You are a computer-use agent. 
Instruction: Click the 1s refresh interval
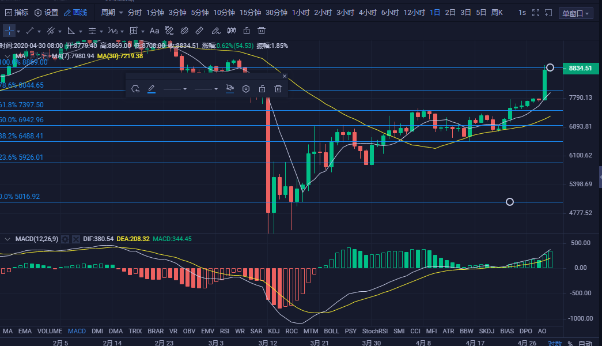tap(522, 13)
